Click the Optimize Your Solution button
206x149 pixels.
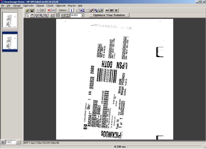pos(109,15)
